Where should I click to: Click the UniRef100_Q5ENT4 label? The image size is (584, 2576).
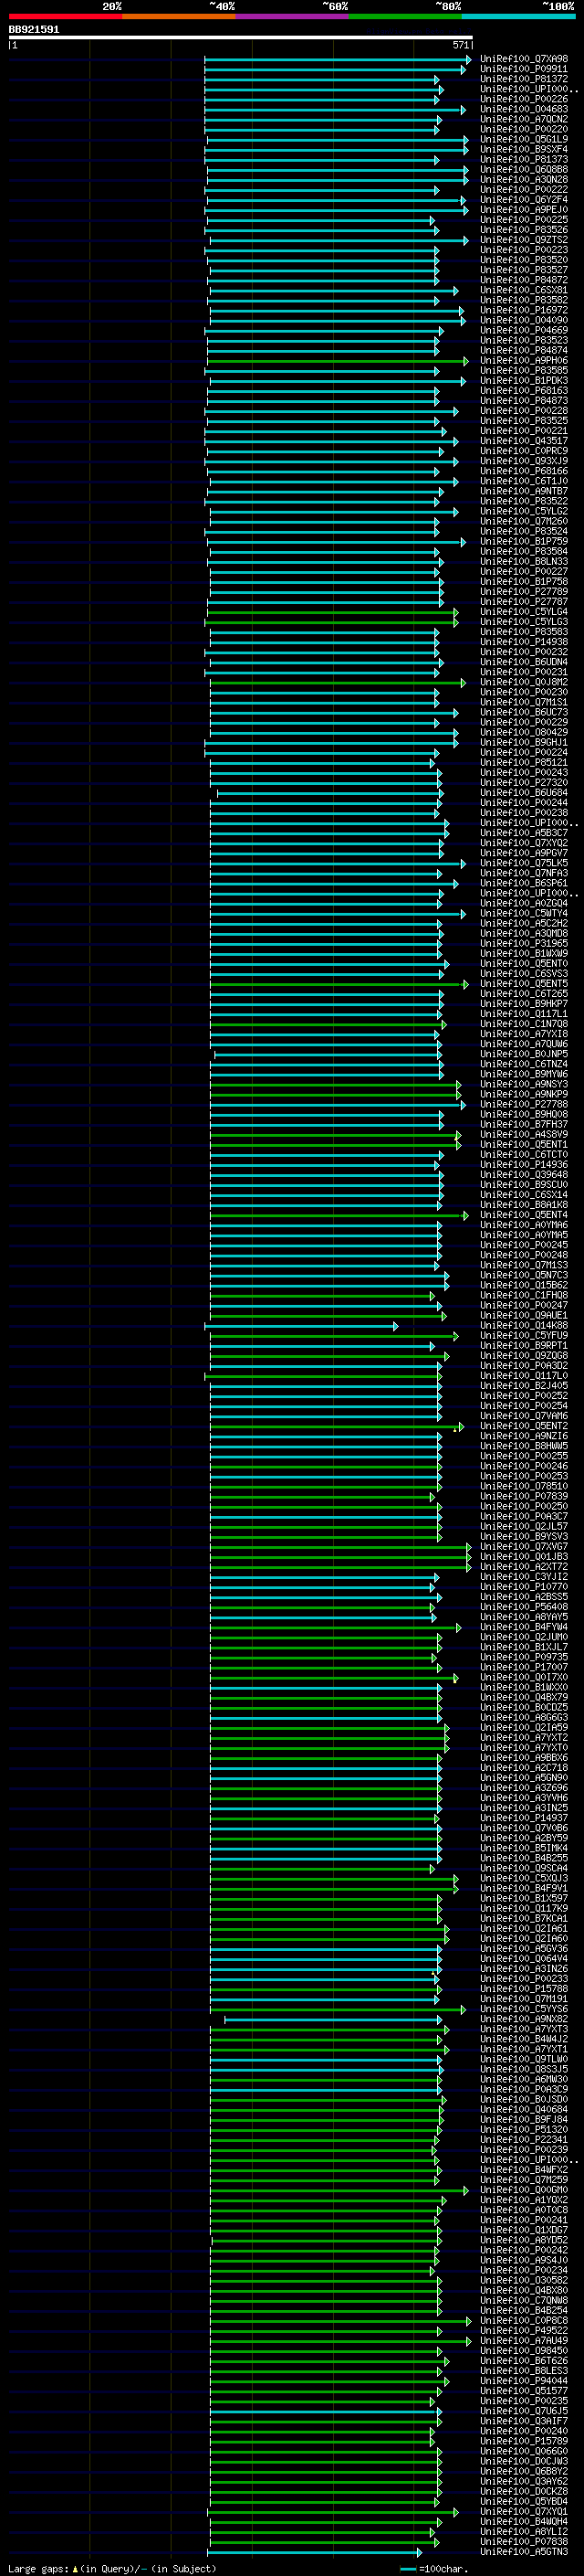[524, 1215]
